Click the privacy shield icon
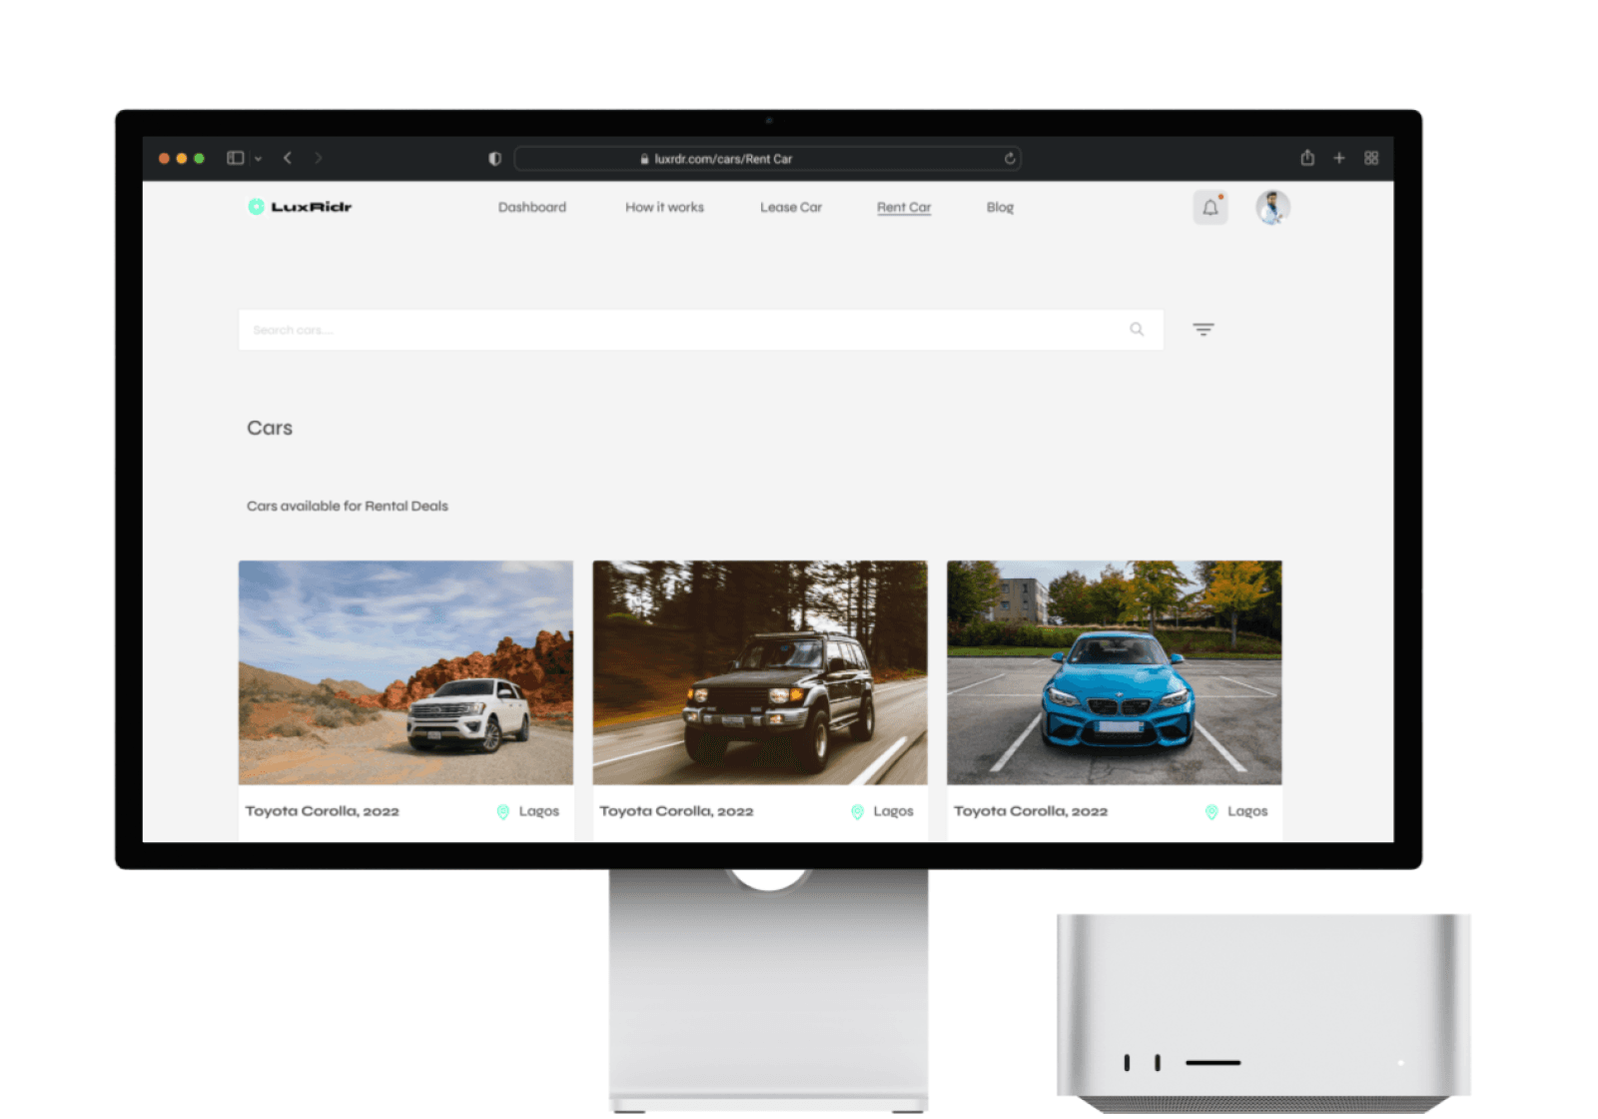1598x1119 pixels. point(494,159)
